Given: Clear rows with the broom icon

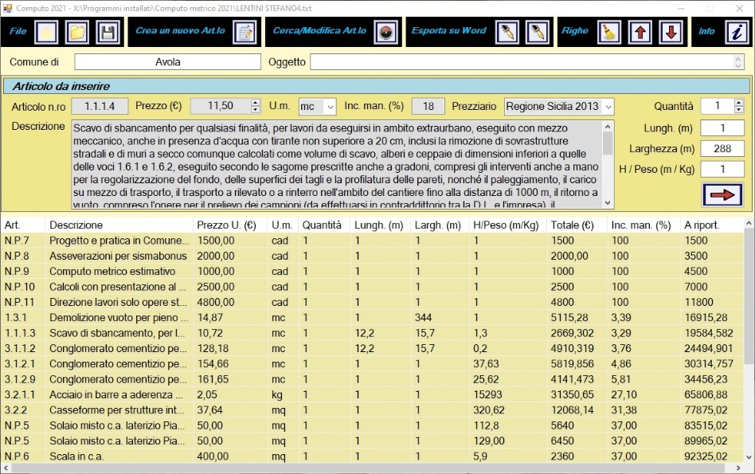Looking at the screenshot, I should pyautogui.click(x=609, y=33).
